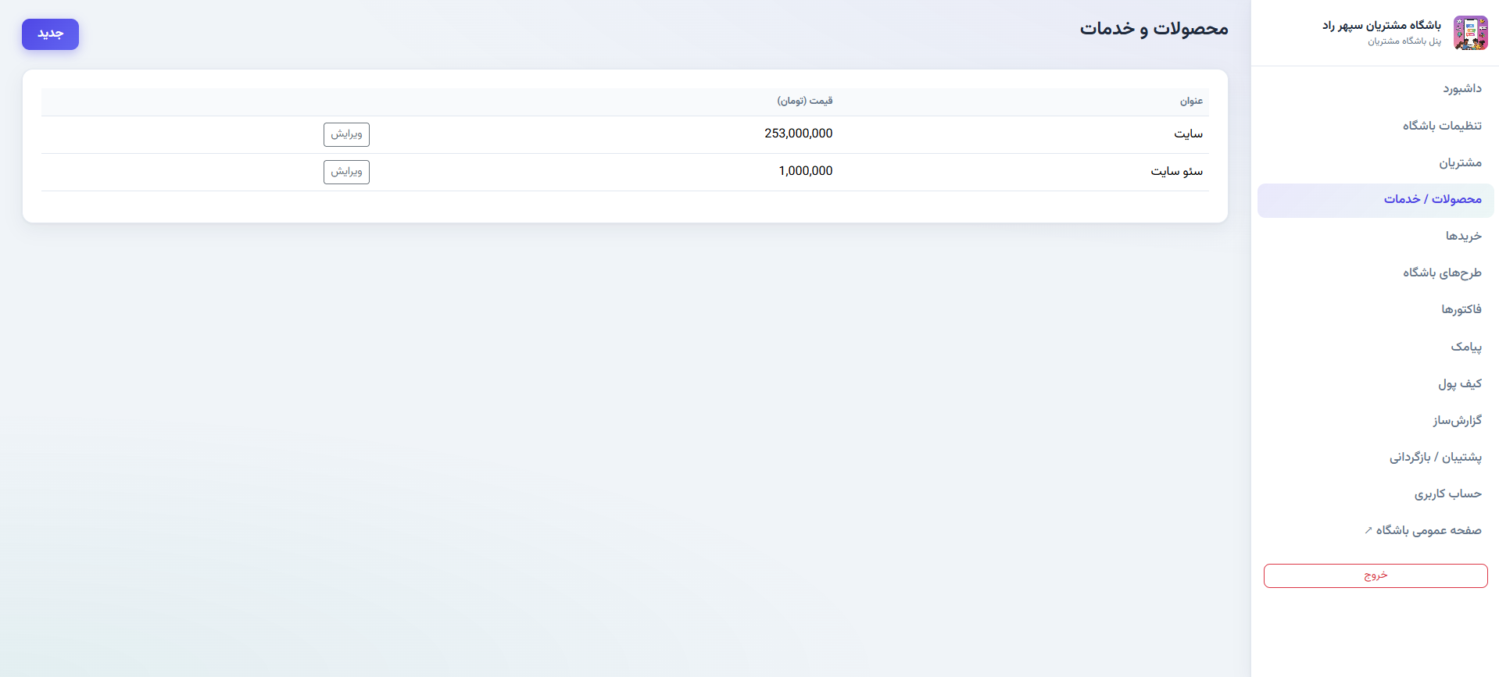Navigate to طرح‌های باشگاه
This screenshot has height=677, width=1499.
[1376, 273]
